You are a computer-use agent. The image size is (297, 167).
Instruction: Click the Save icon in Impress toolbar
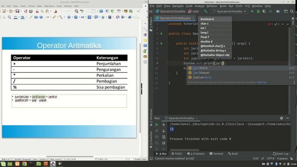point(17,11)
